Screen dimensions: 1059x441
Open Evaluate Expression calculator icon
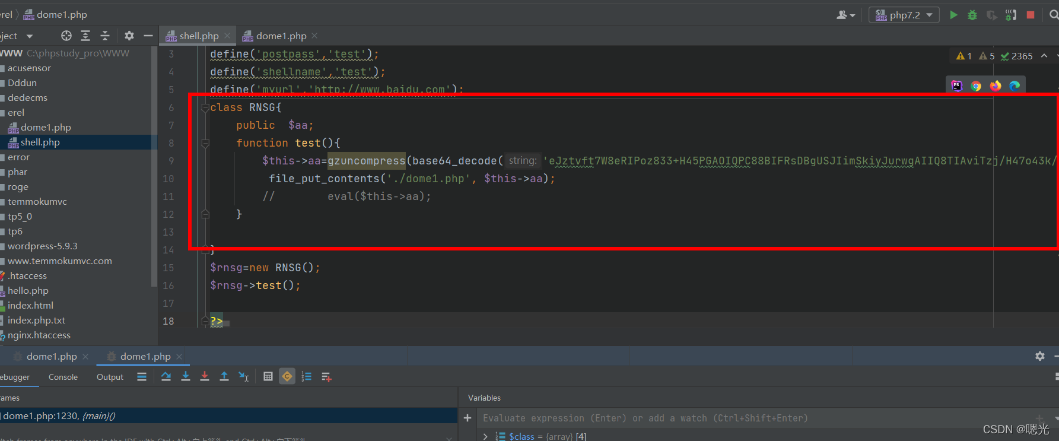pos(268,376)
